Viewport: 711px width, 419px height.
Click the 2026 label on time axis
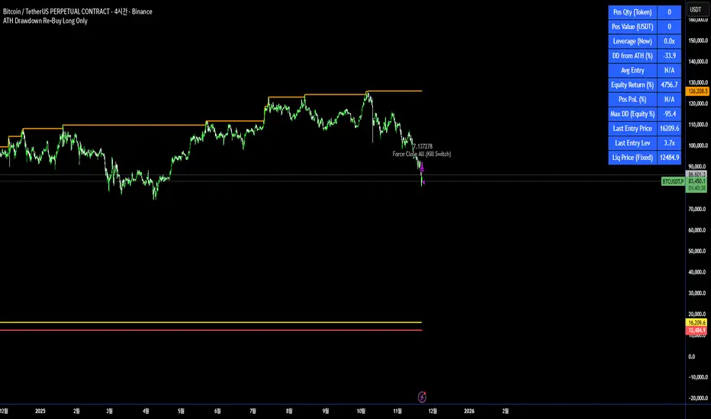(x=469, y=411)
